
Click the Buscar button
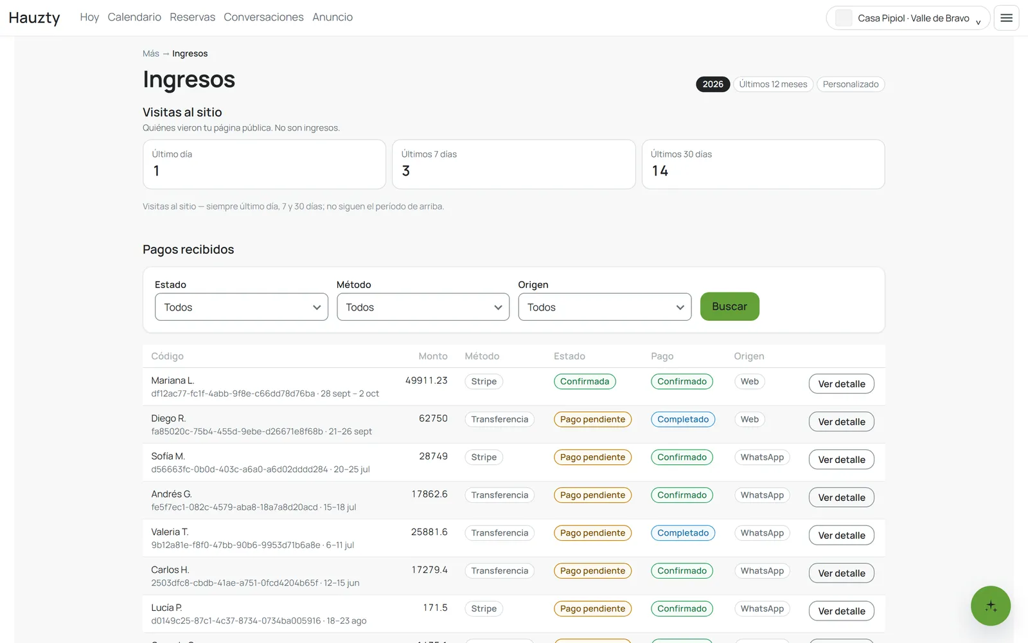pyautogui.click(x=729, y=307)
